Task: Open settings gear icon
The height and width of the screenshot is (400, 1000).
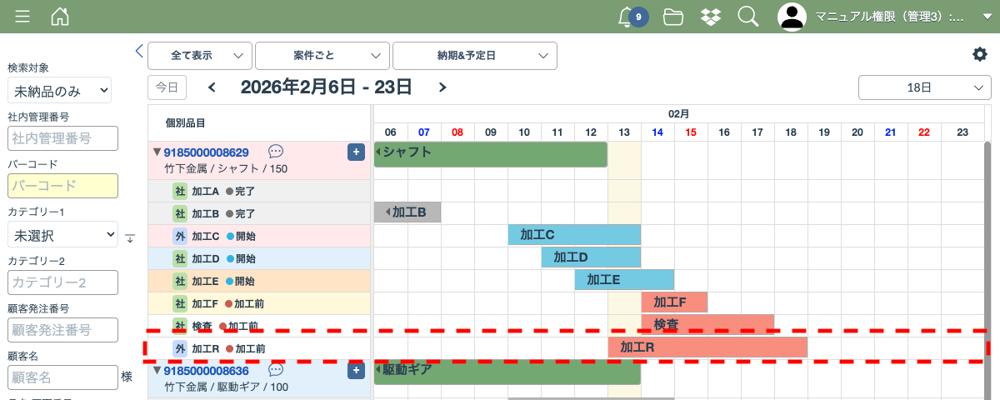Action: pos(979,54)
